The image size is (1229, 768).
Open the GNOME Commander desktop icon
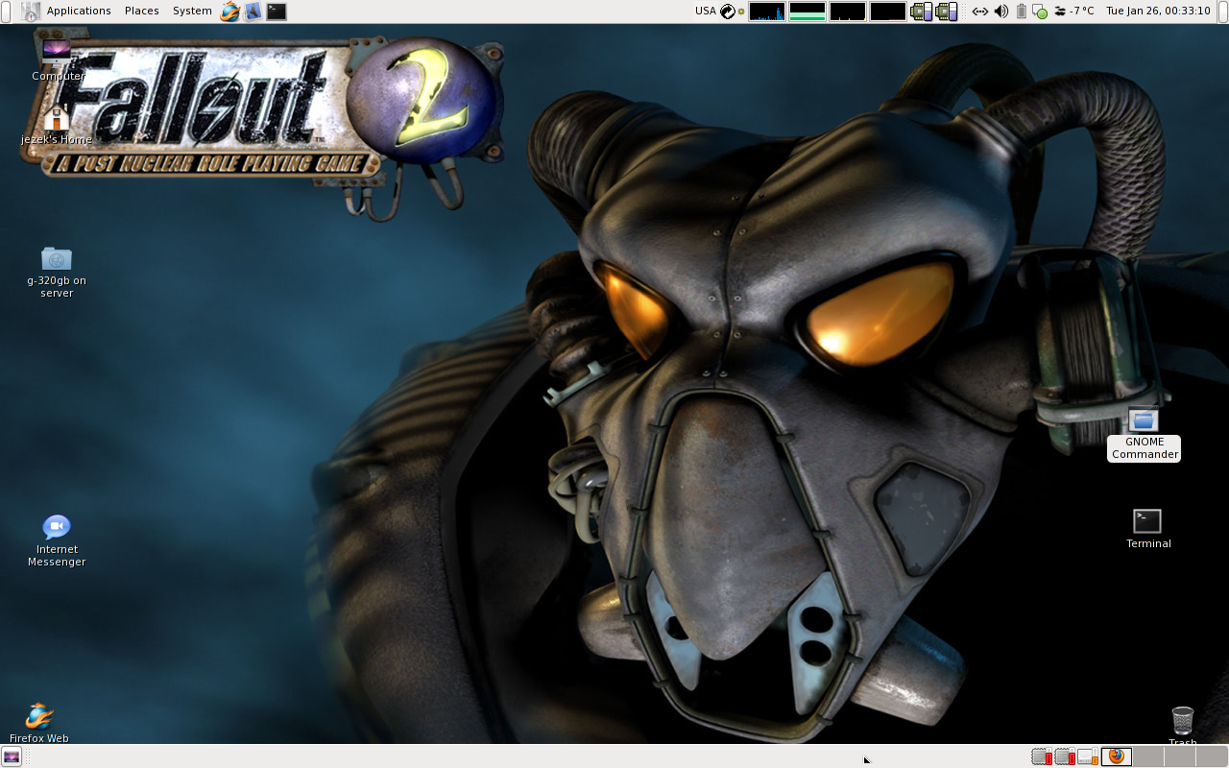pos(1144,434)
